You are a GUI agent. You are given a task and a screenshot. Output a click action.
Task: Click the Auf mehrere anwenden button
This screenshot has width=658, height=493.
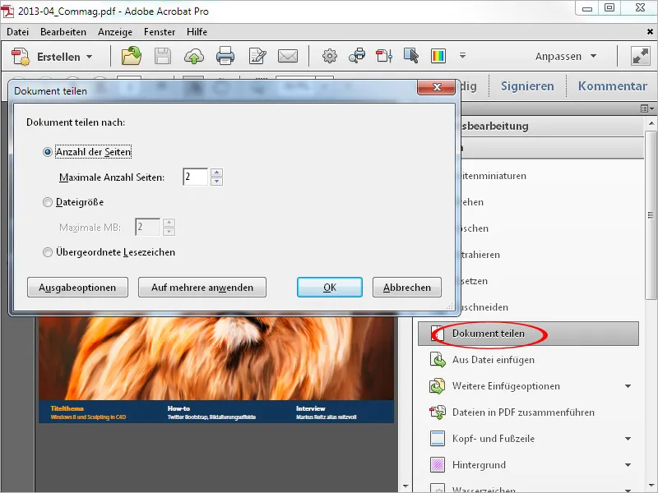point(202,287)
